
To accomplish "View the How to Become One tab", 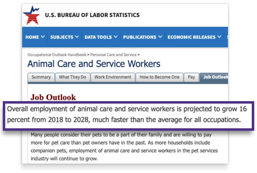I will point(159,77).
